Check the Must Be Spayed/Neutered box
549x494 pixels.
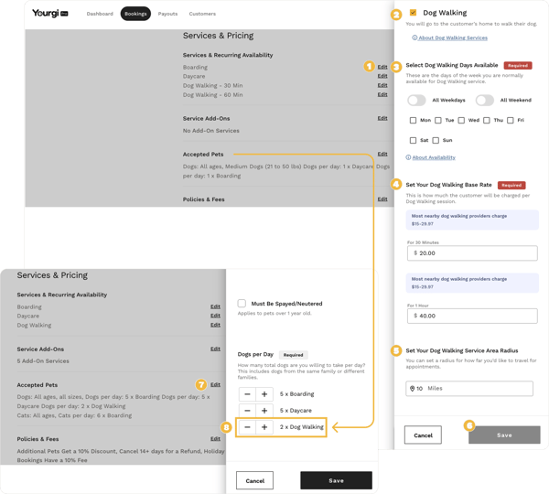click(x=242, y=304)
